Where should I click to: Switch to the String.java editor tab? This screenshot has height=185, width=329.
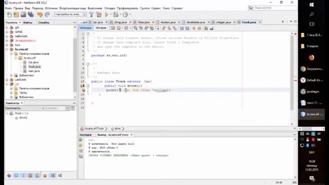point(120,22)
